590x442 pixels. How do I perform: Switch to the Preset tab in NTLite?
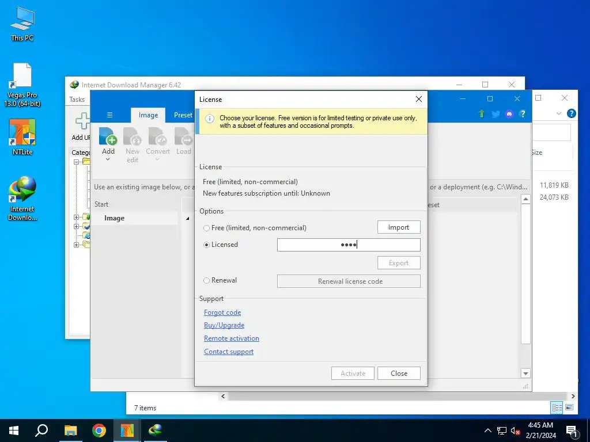point(183,115)
